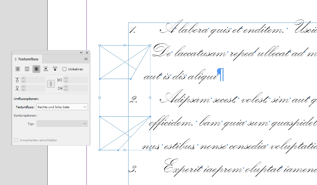Click the Konturoptionen label
The height and width of the screenshot is (185, 317).
pyautogui.click(x=25, y=116)
